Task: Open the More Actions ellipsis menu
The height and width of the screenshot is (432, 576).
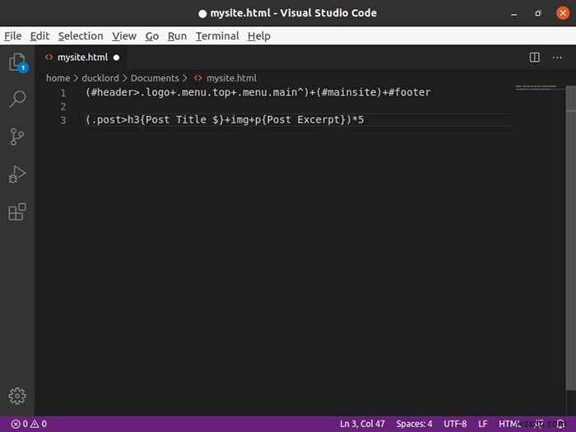Action: 557,58
